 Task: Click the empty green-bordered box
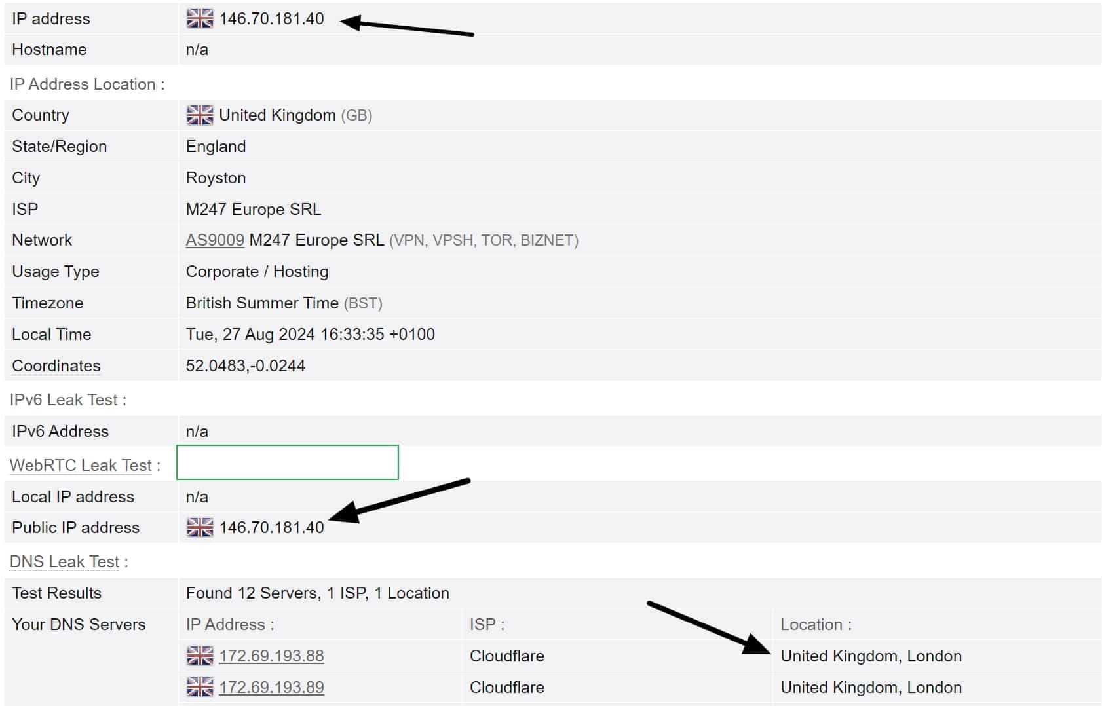coord(288,462)
